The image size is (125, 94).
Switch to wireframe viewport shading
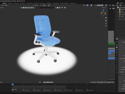97,5
